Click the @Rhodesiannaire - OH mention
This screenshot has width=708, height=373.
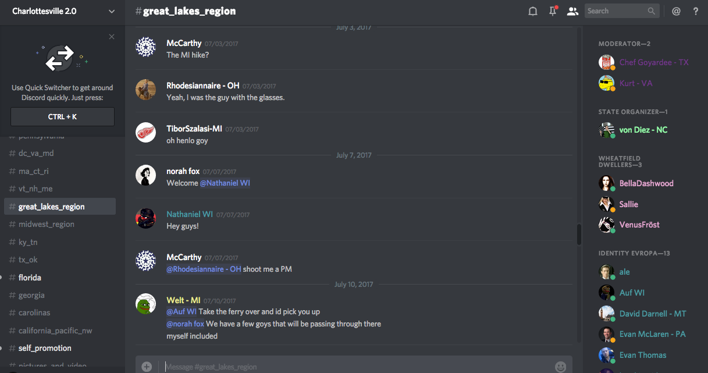(204, 269)
